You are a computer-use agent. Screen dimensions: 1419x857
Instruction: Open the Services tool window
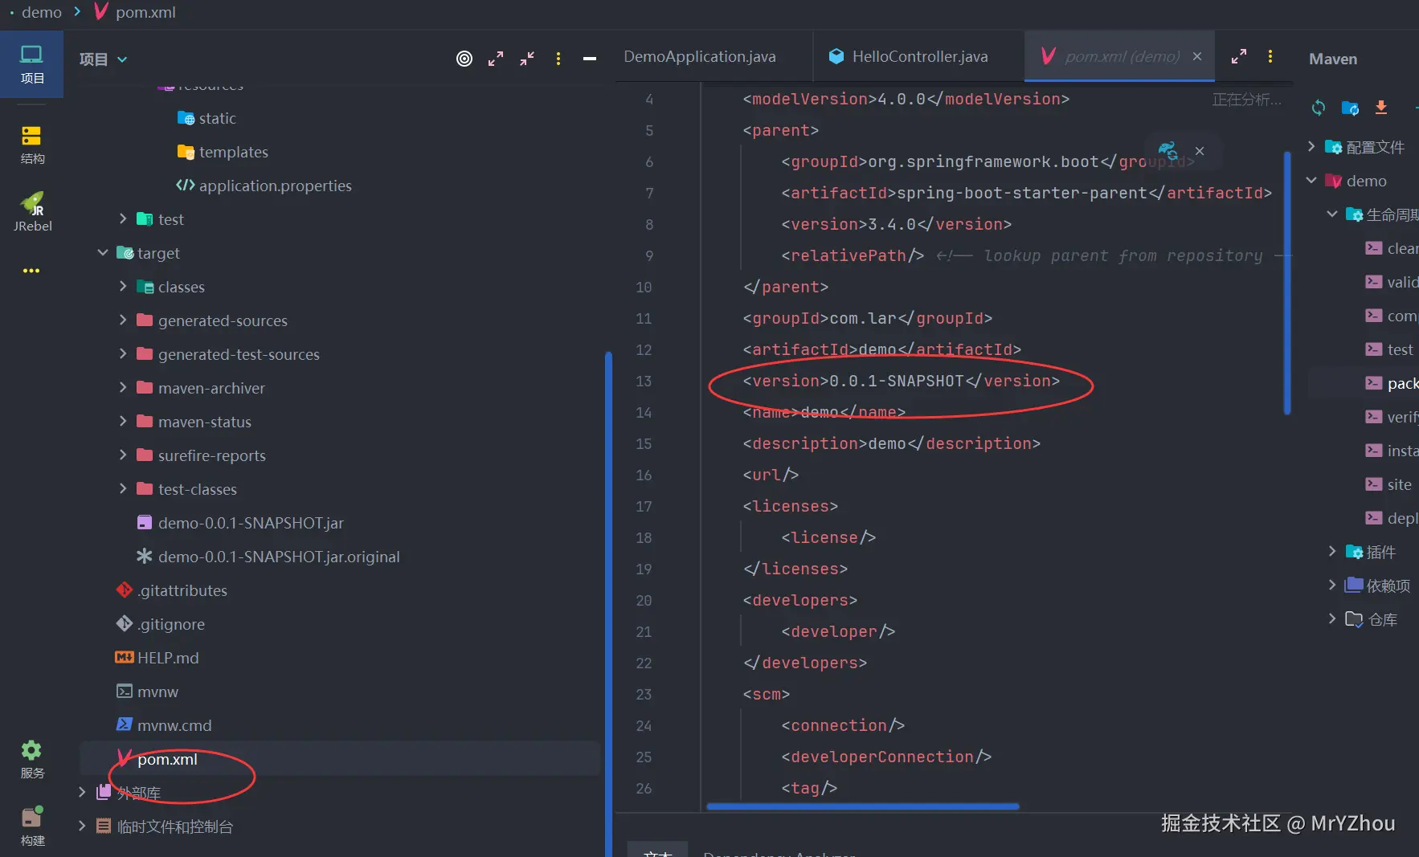[x=31, y=760]
